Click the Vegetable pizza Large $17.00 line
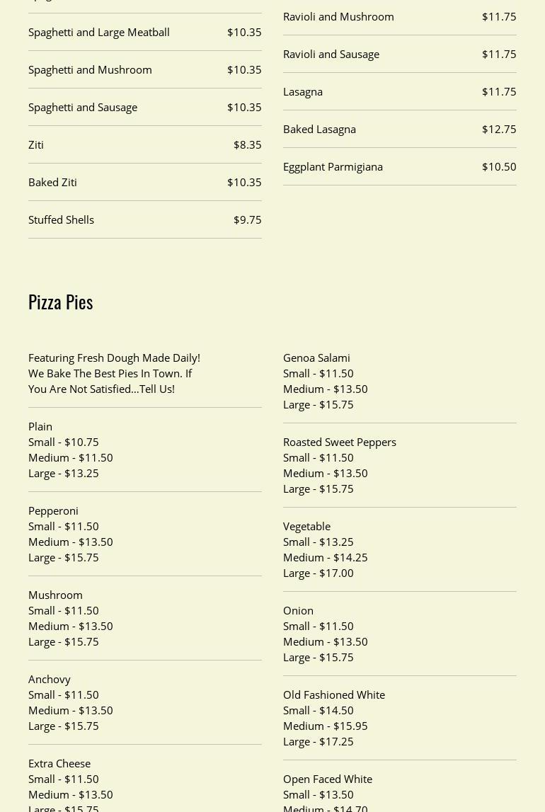The image size is (545, 812). (x=318, y=573)
